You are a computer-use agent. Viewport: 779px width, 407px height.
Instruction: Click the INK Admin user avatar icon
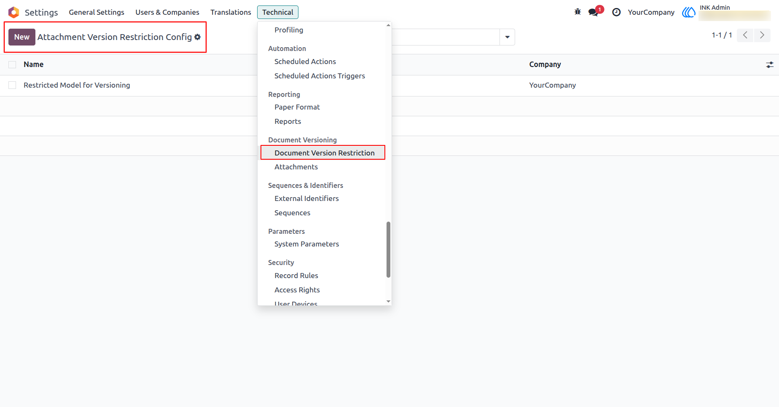pos(689,12)
